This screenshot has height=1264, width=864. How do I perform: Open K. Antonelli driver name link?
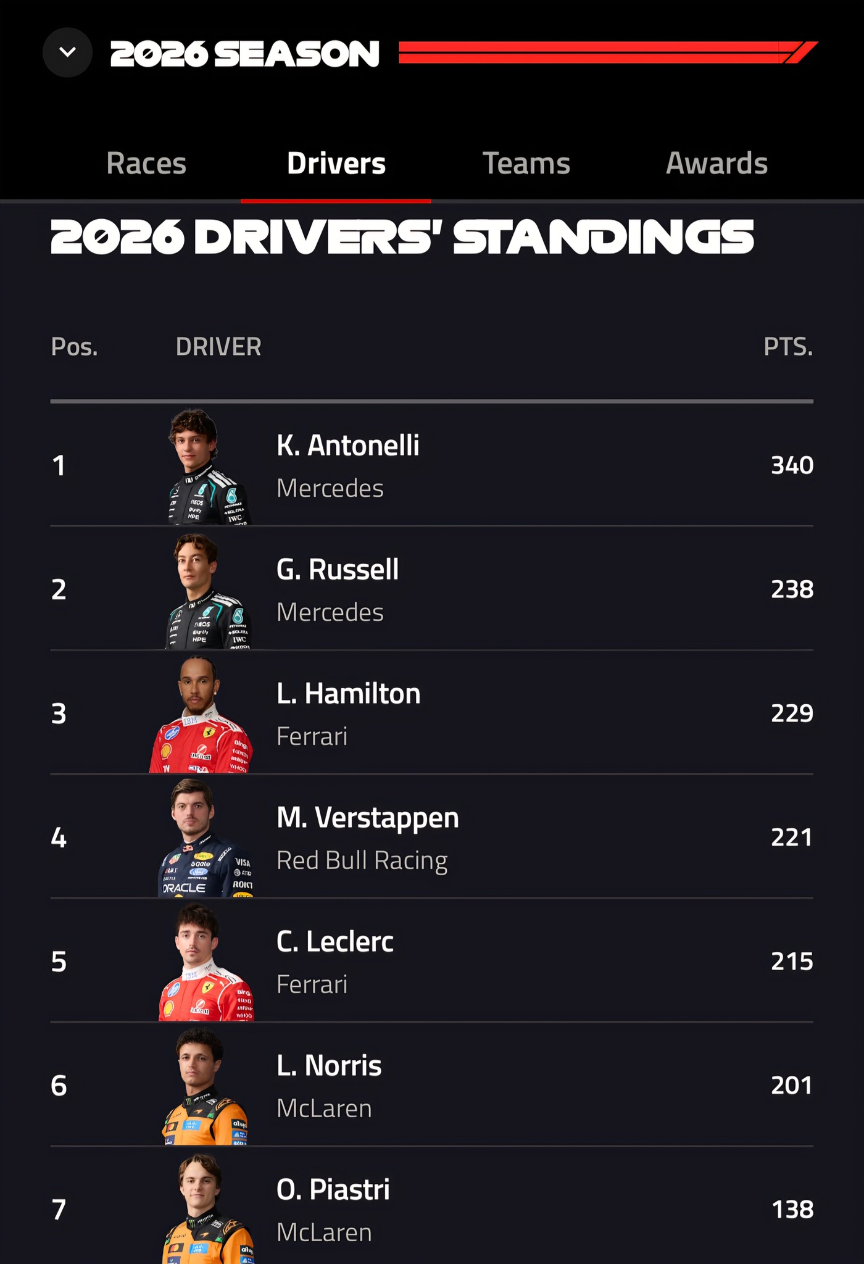click(347, 445)
